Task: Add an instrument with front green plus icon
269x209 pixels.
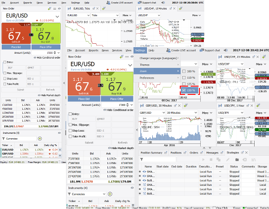Action: 110,194
